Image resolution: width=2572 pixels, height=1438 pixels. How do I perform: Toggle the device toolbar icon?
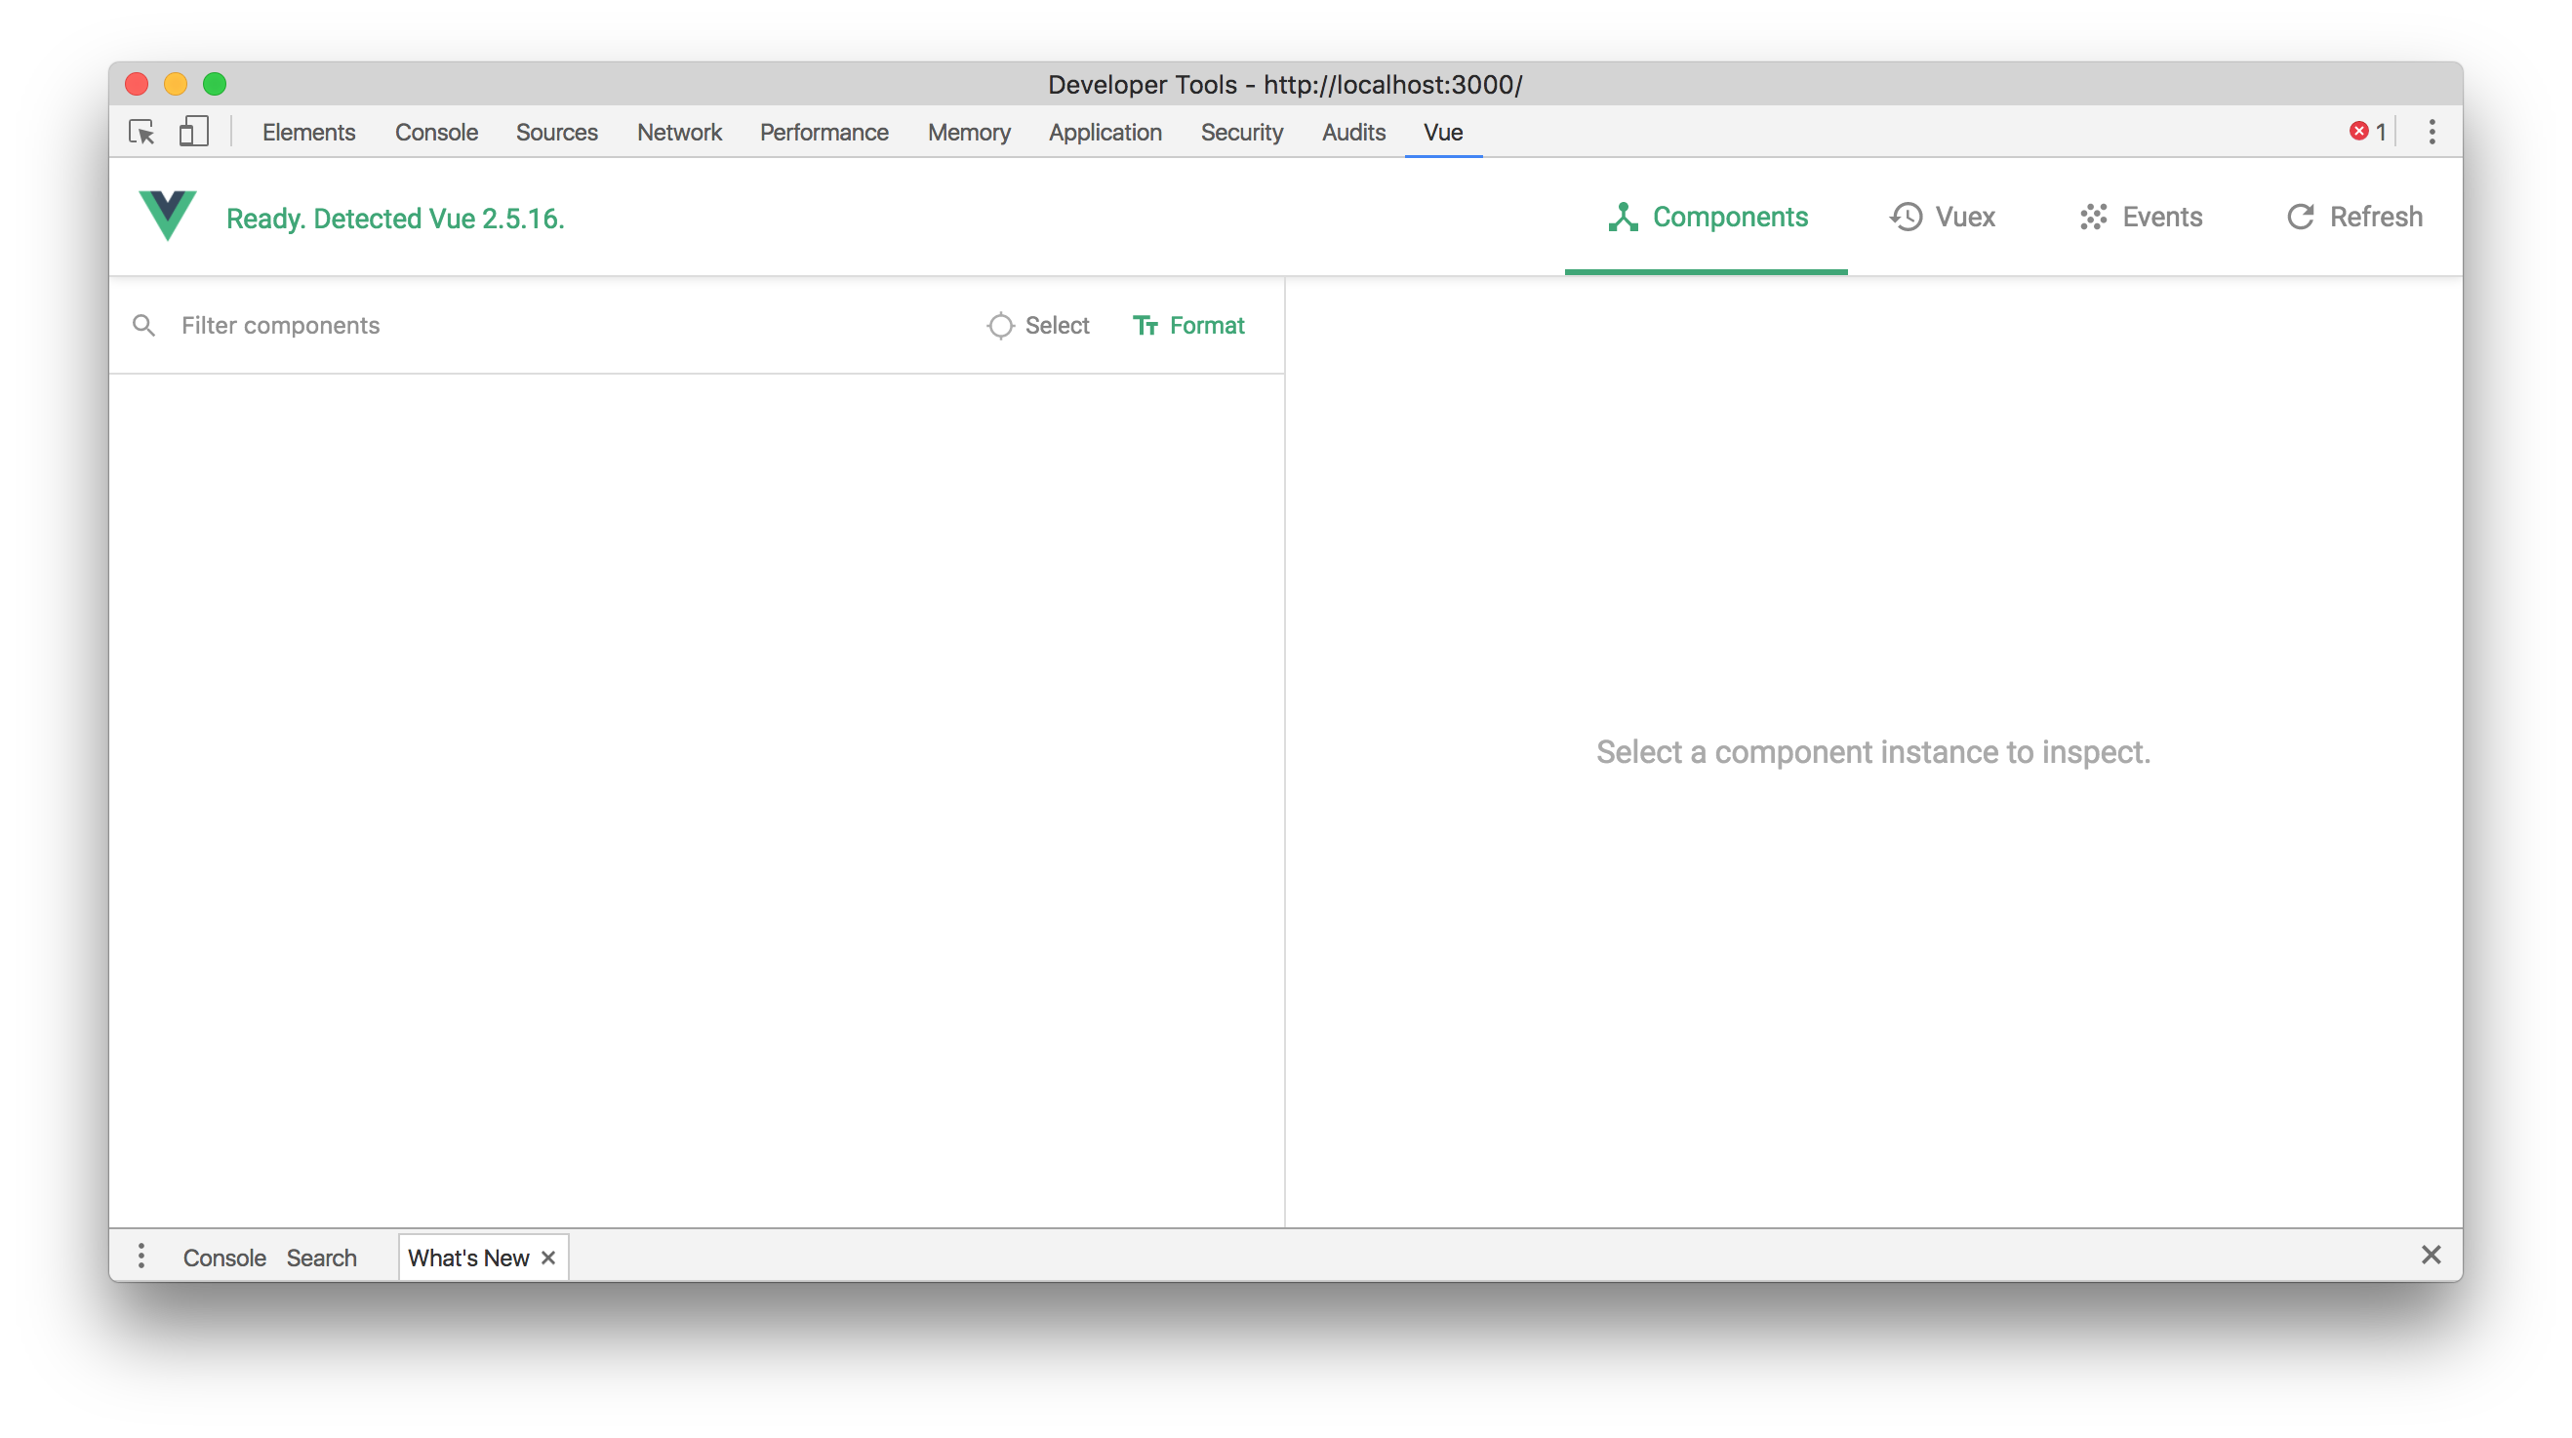[192, 132]
